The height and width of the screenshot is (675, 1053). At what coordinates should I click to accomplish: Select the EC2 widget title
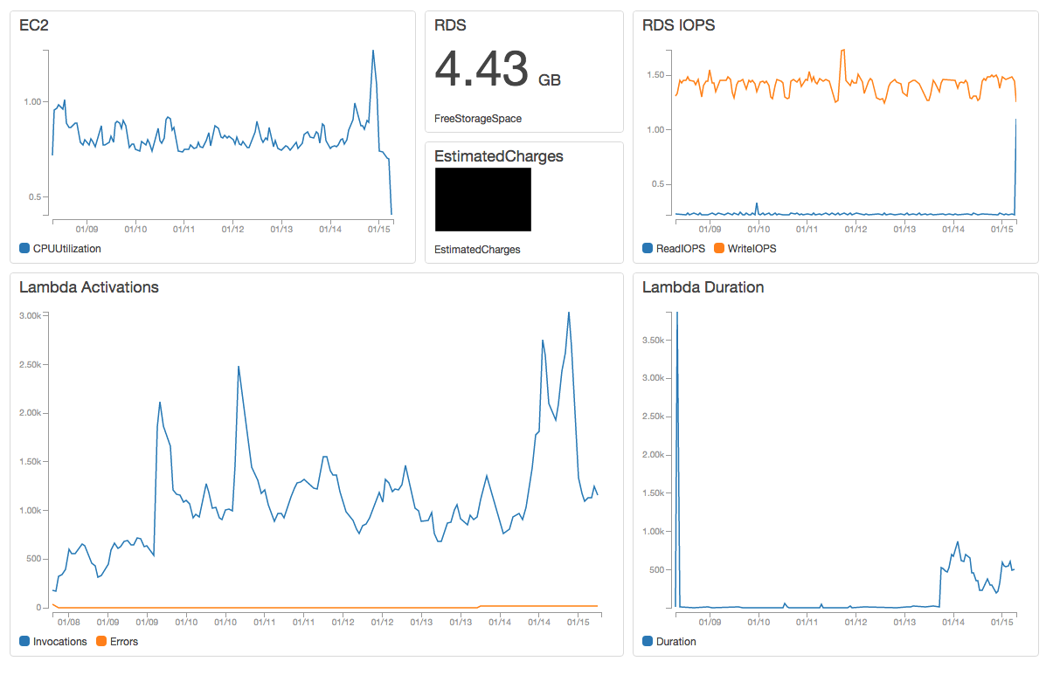[34, 26]
